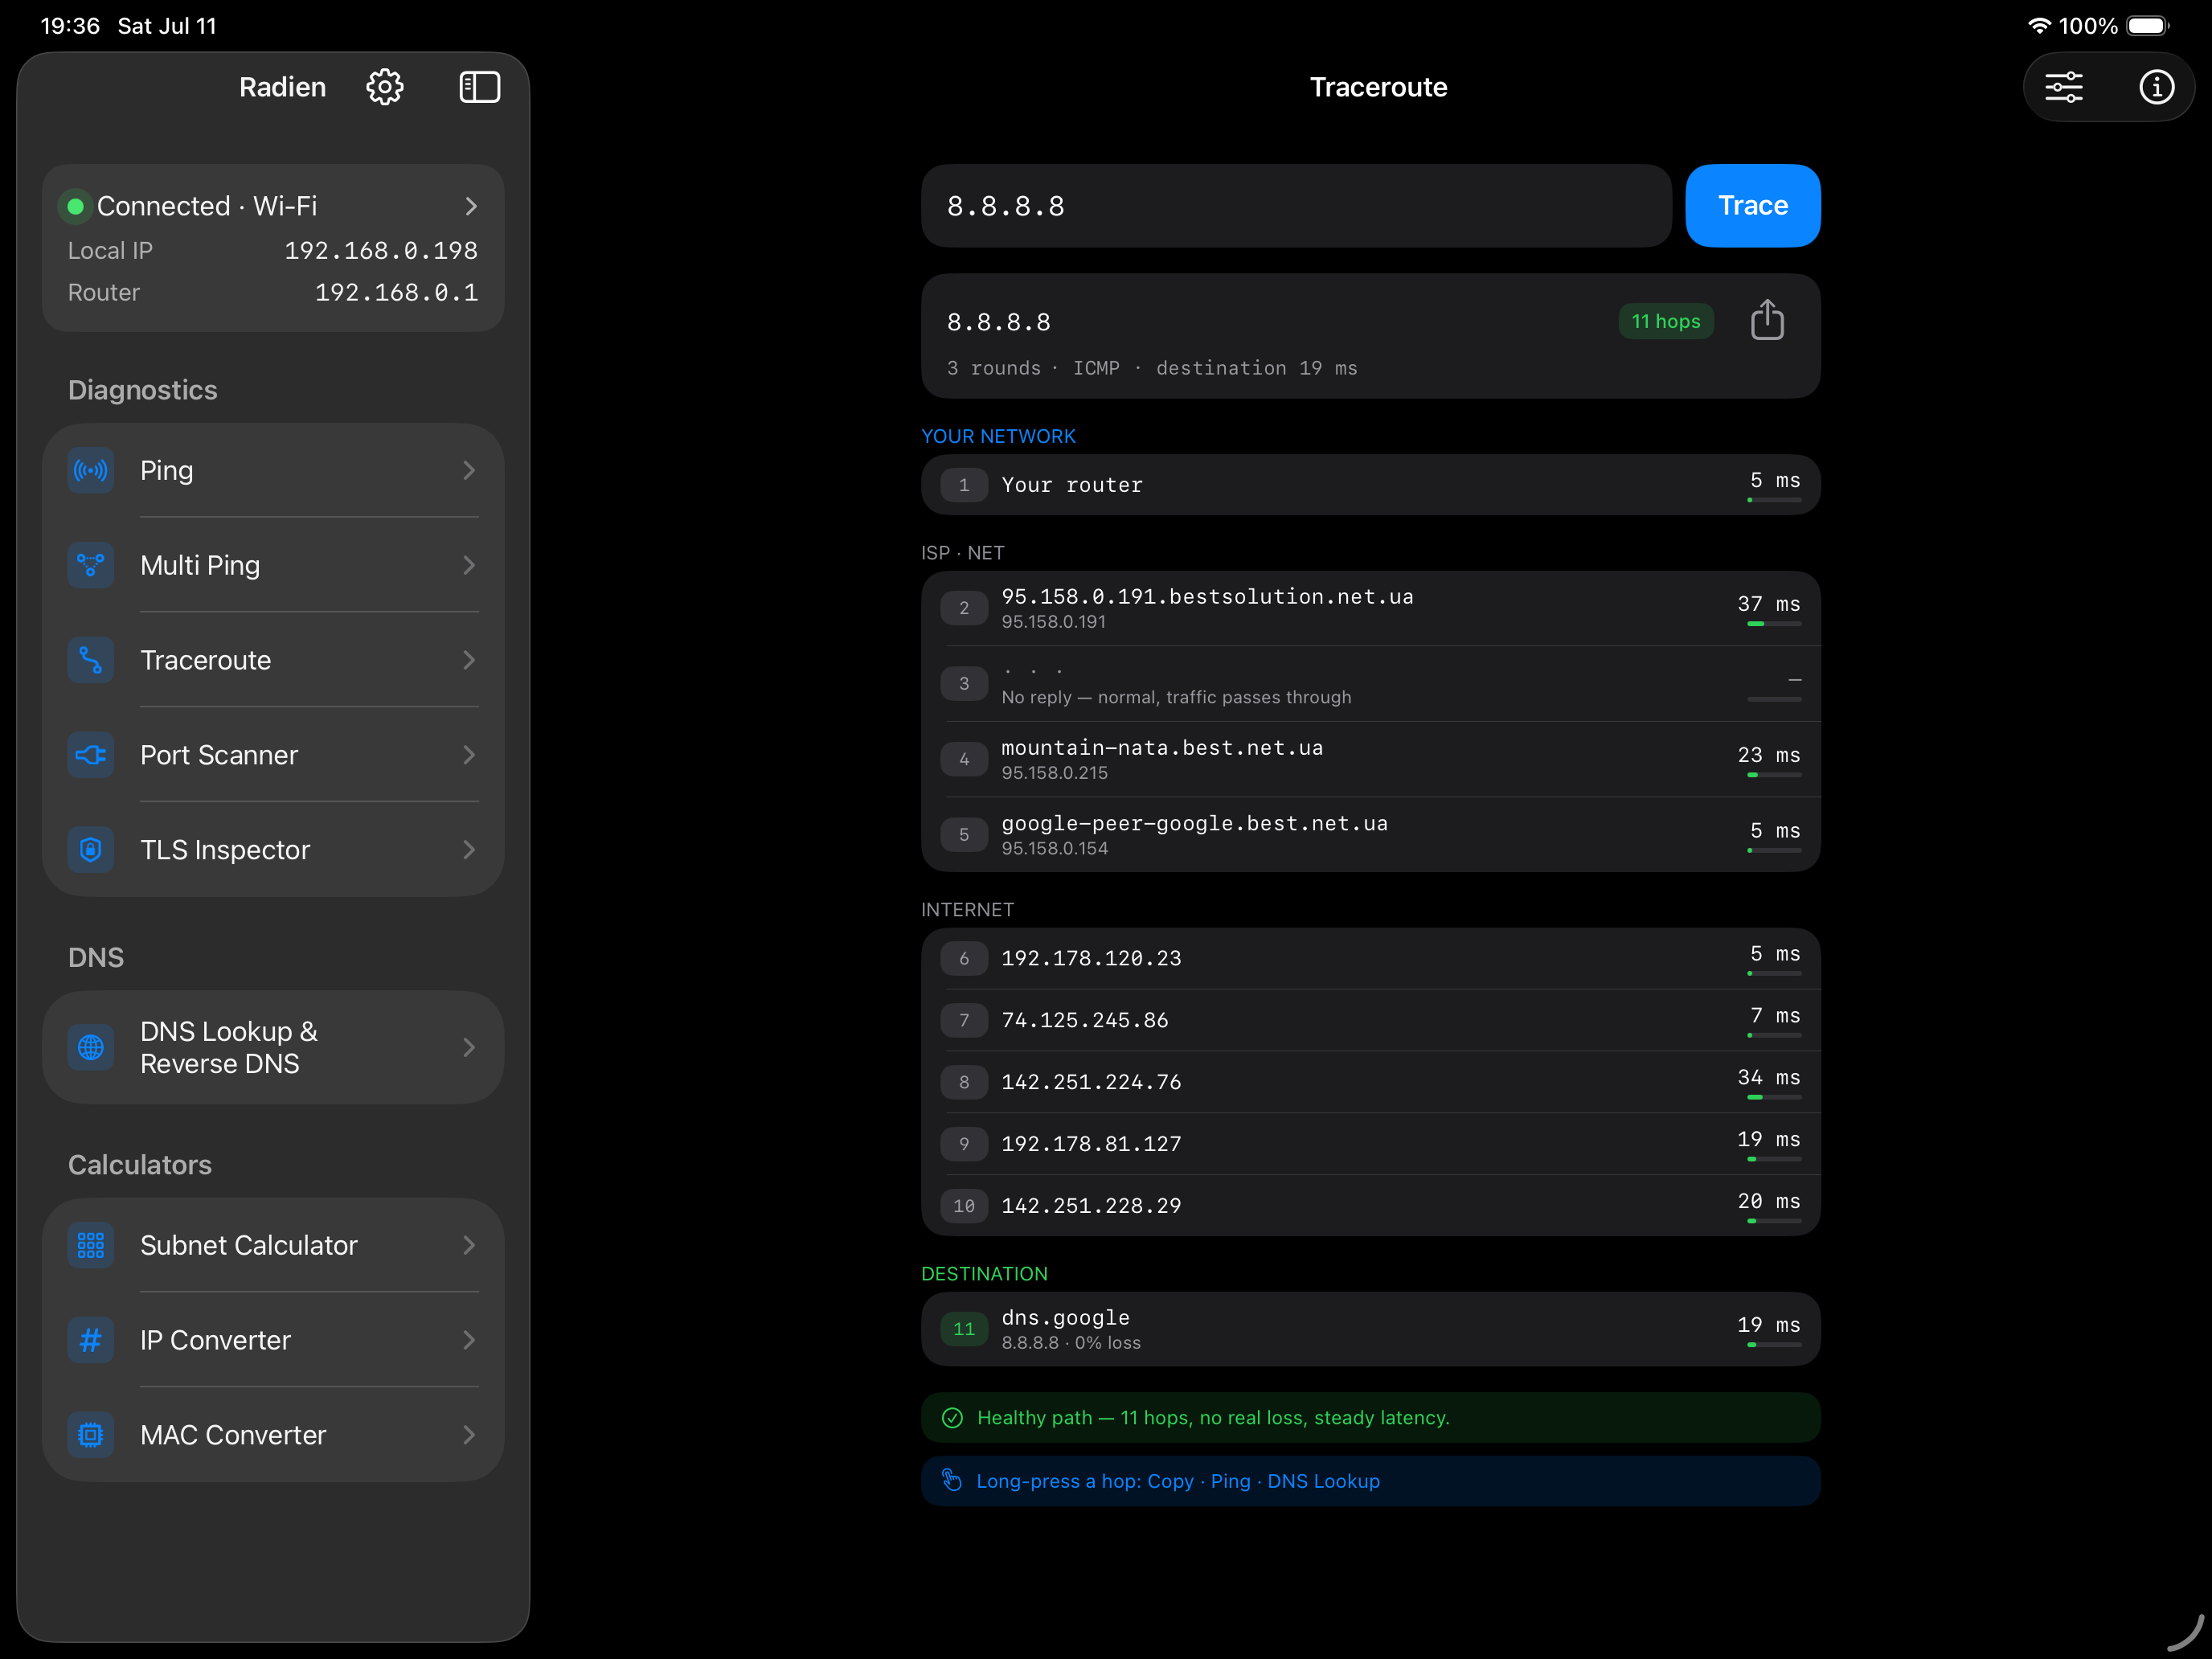Select hop 1 Your router row

pos(1370,485)
